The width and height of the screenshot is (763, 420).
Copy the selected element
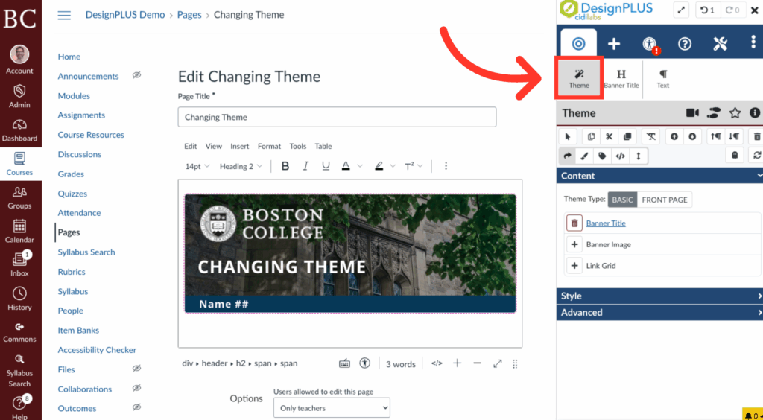(591, 136)
